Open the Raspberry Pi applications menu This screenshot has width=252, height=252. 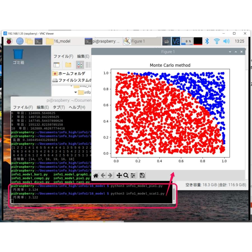tap(8, 41)
